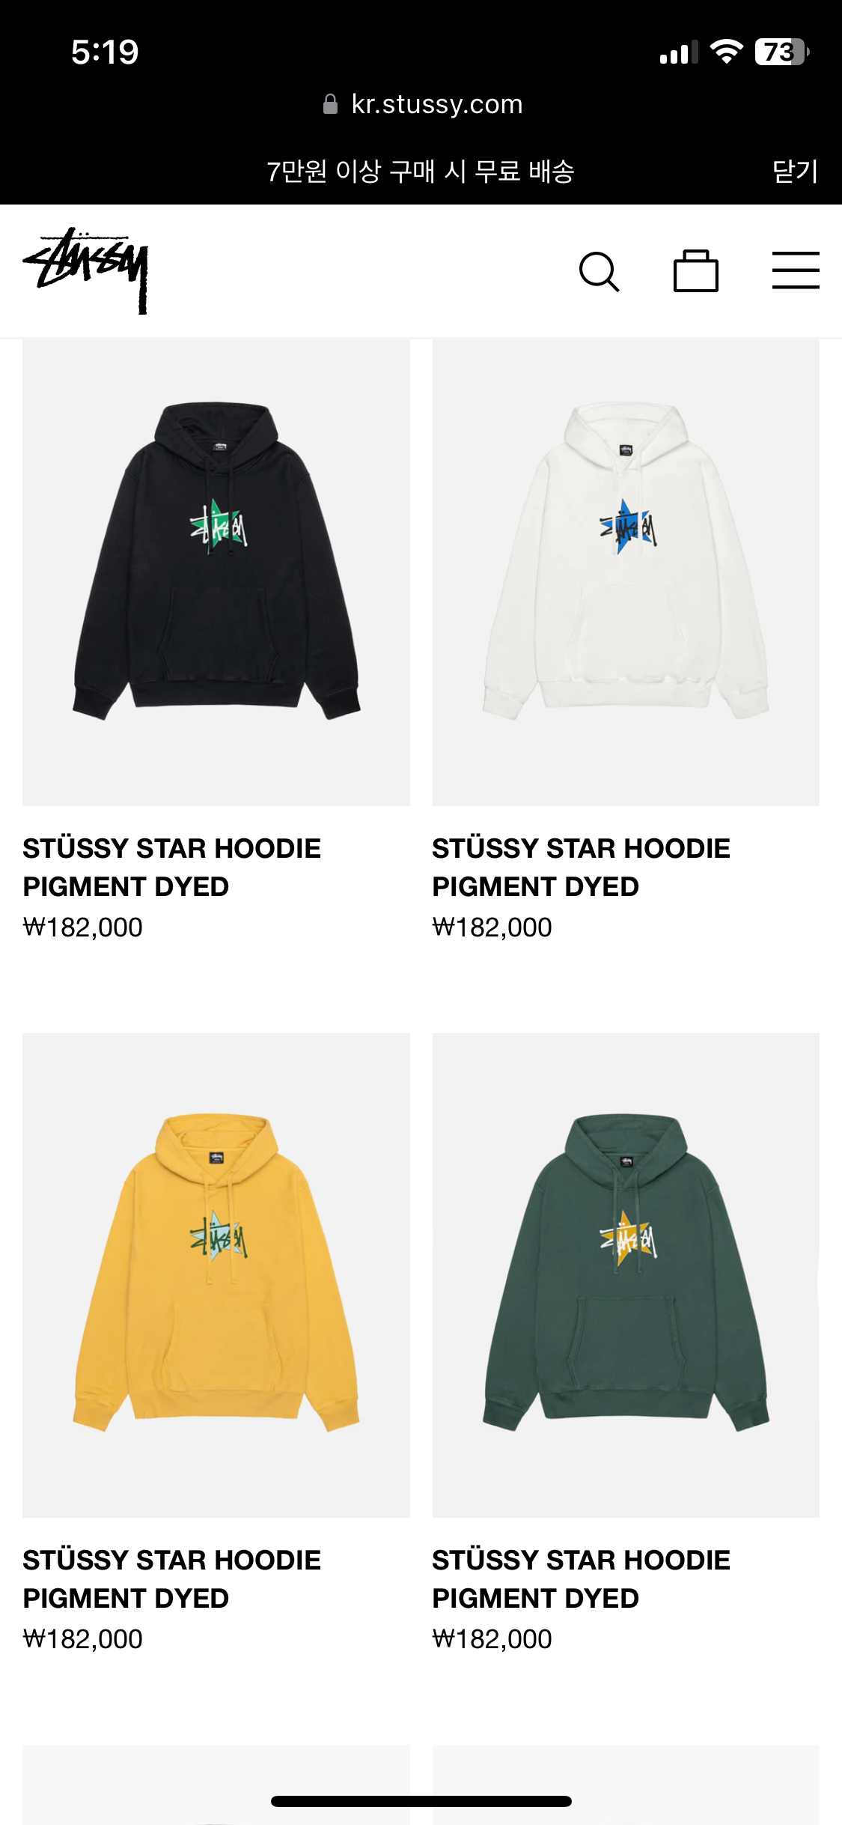This screenshot has height=1825, width=842.
Task: Open the search magnifier icon
Action: (x=600, y=271)
